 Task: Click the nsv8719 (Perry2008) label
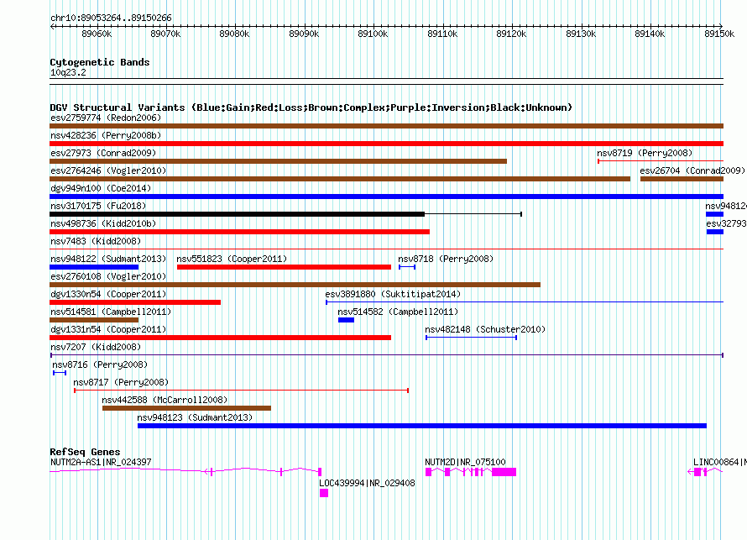coord(645,153)
